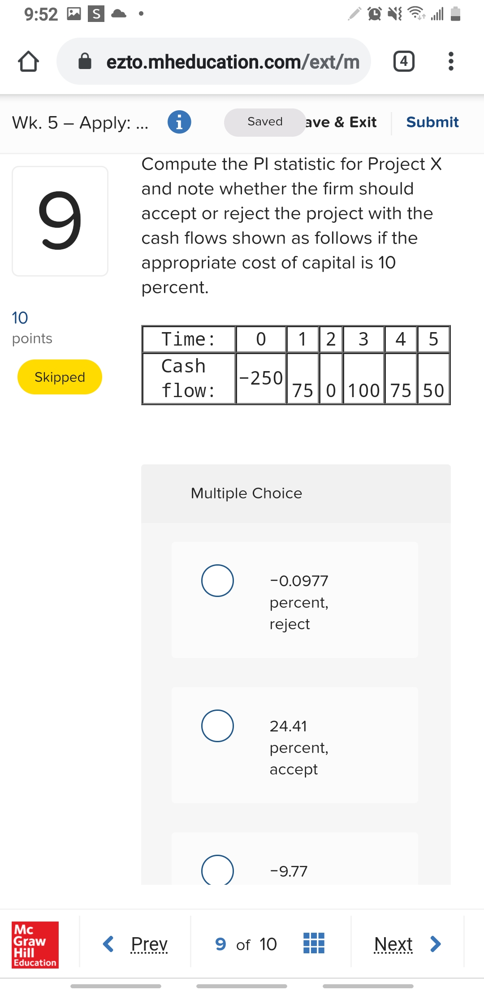Open the question grid navigator icon
Viewport: 484px width, 995px height.
click(314, 943)
